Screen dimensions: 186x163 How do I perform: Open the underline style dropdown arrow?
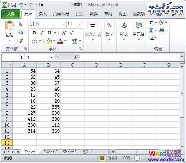point(55,33)
